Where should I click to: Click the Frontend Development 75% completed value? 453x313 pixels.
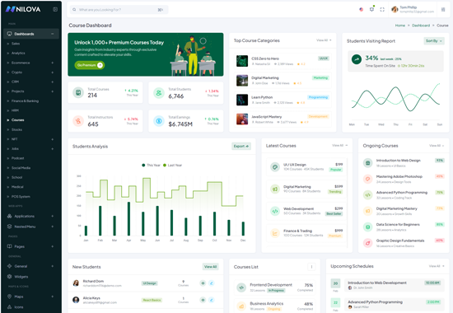click(x=309, y=285)
